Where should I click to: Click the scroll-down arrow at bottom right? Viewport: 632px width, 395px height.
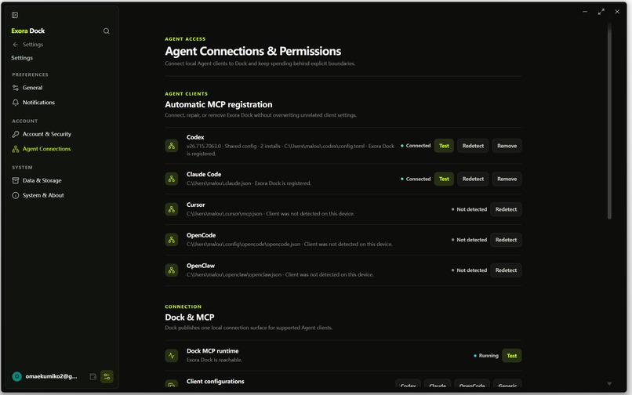pos(609,384)
